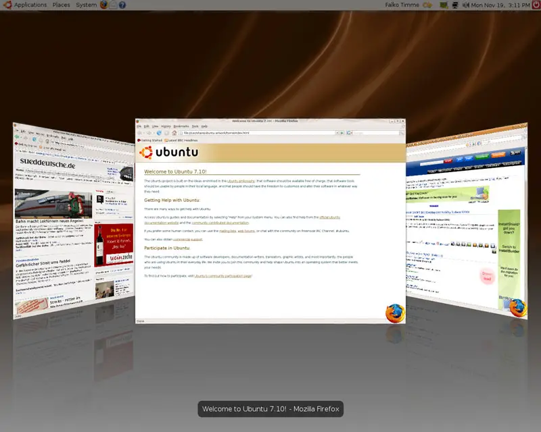Screen dimensions: 541x432
Task: Open the Bookmarks menu in the Welcome to Ubuntu window
Action: (x=181, y=126)
